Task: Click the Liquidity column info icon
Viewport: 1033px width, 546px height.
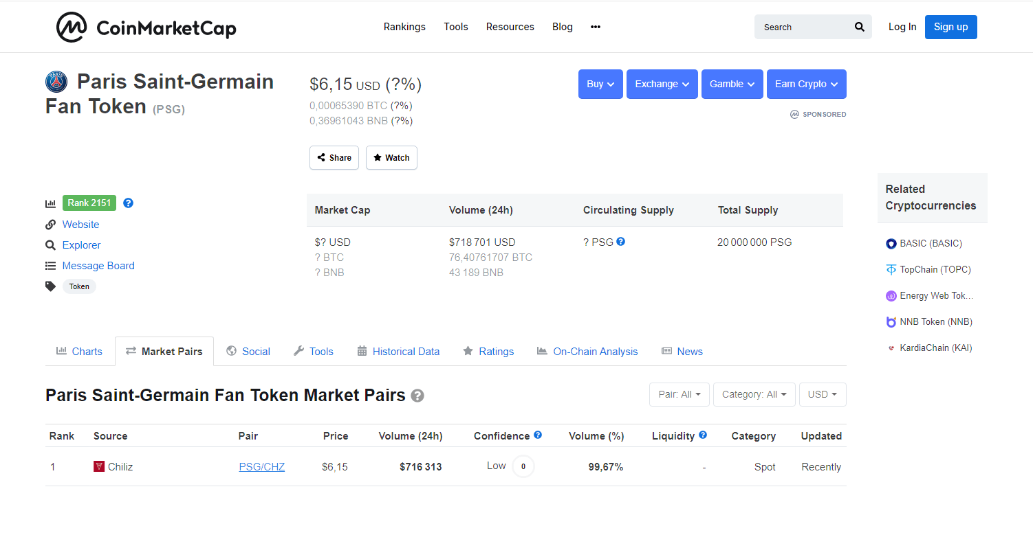Action: (703, 435)
